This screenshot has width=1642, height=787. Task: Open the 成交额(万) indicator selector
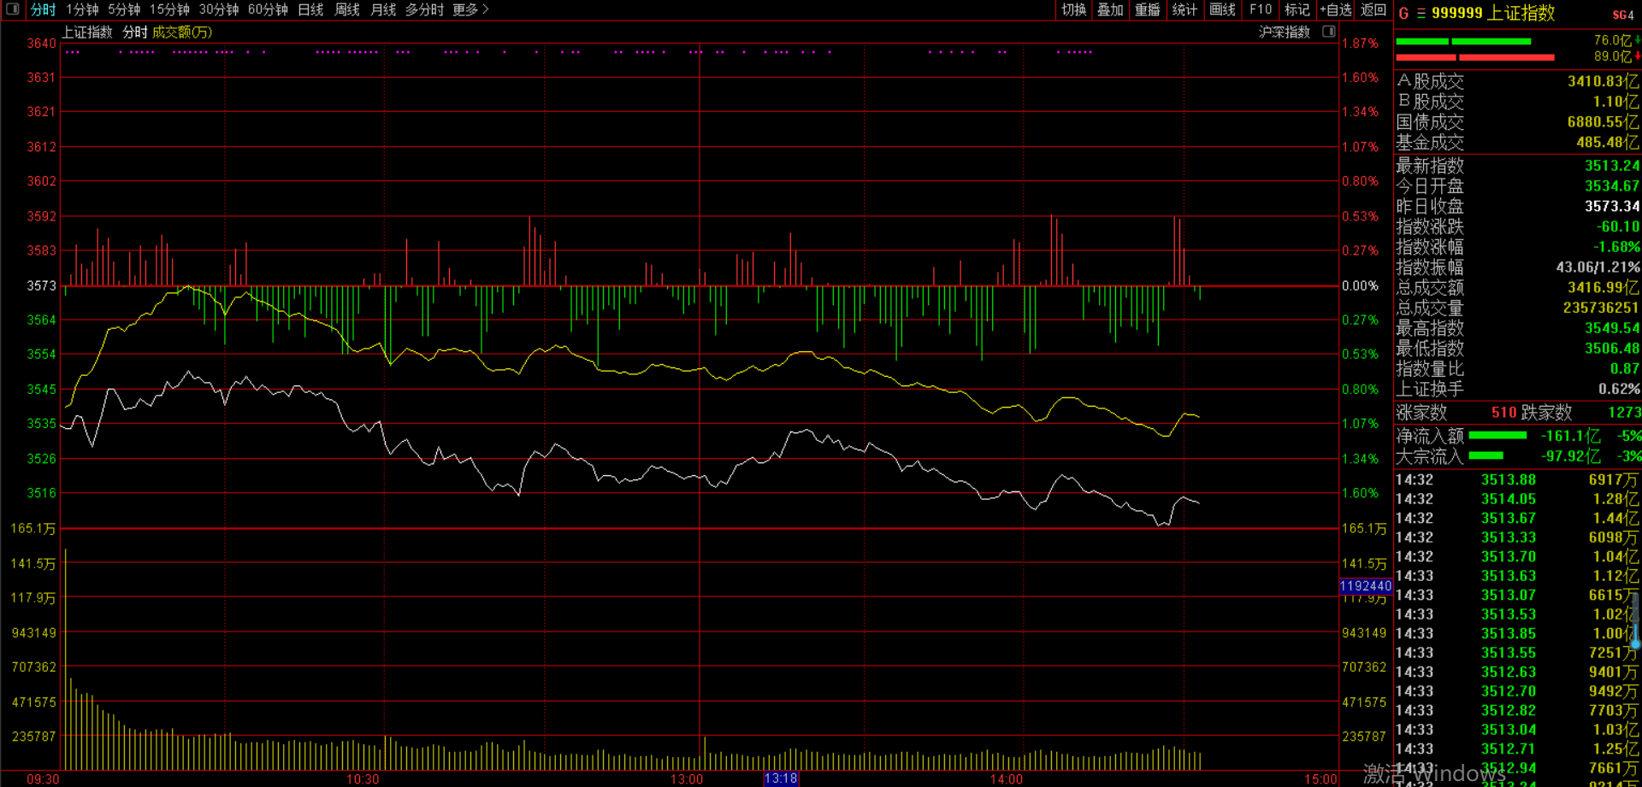pos(182,32)
